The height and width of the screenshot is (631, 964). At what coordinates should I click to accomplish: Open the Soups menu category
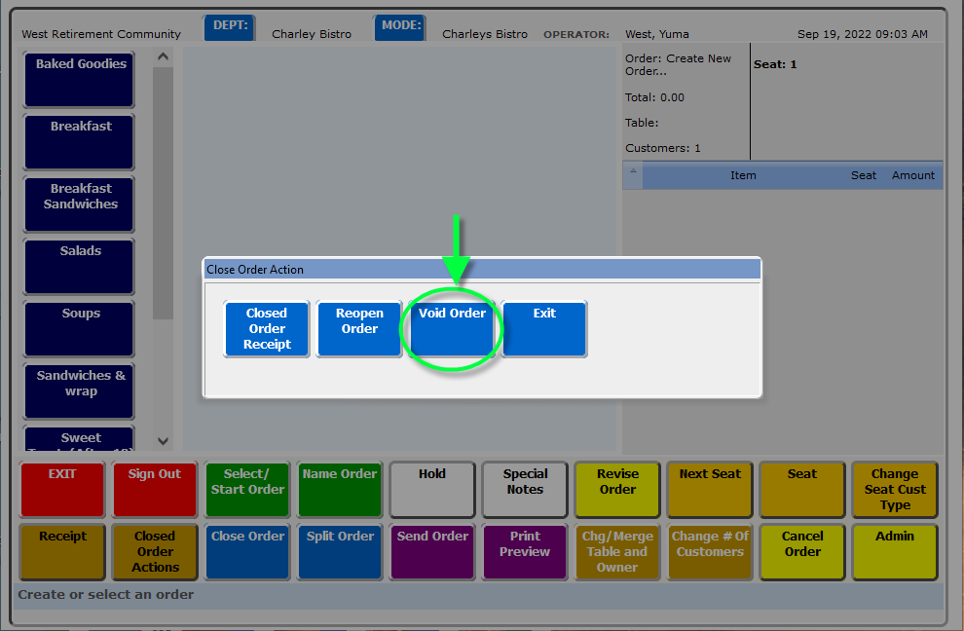pyautogui.click(x=80, y=329)
